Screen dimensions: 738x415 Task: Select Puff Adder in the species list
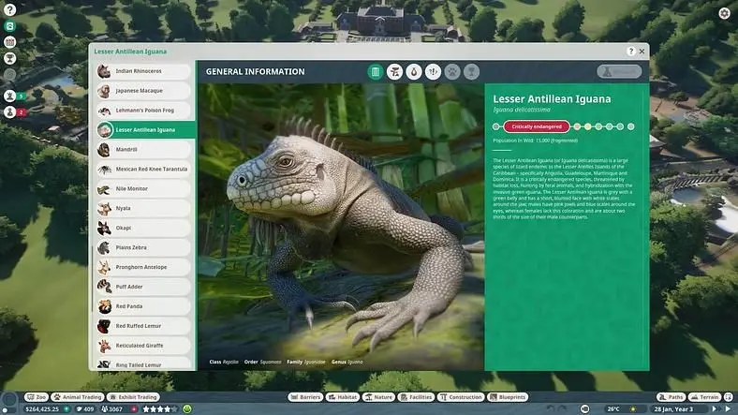143,287
